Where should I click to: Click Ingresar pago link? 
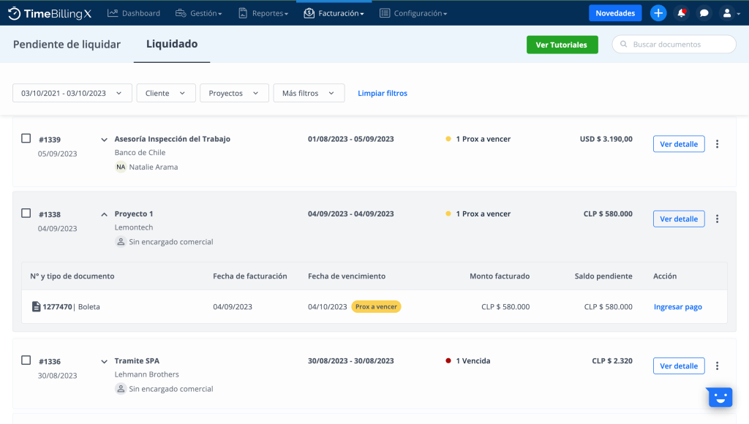[678, 306]
